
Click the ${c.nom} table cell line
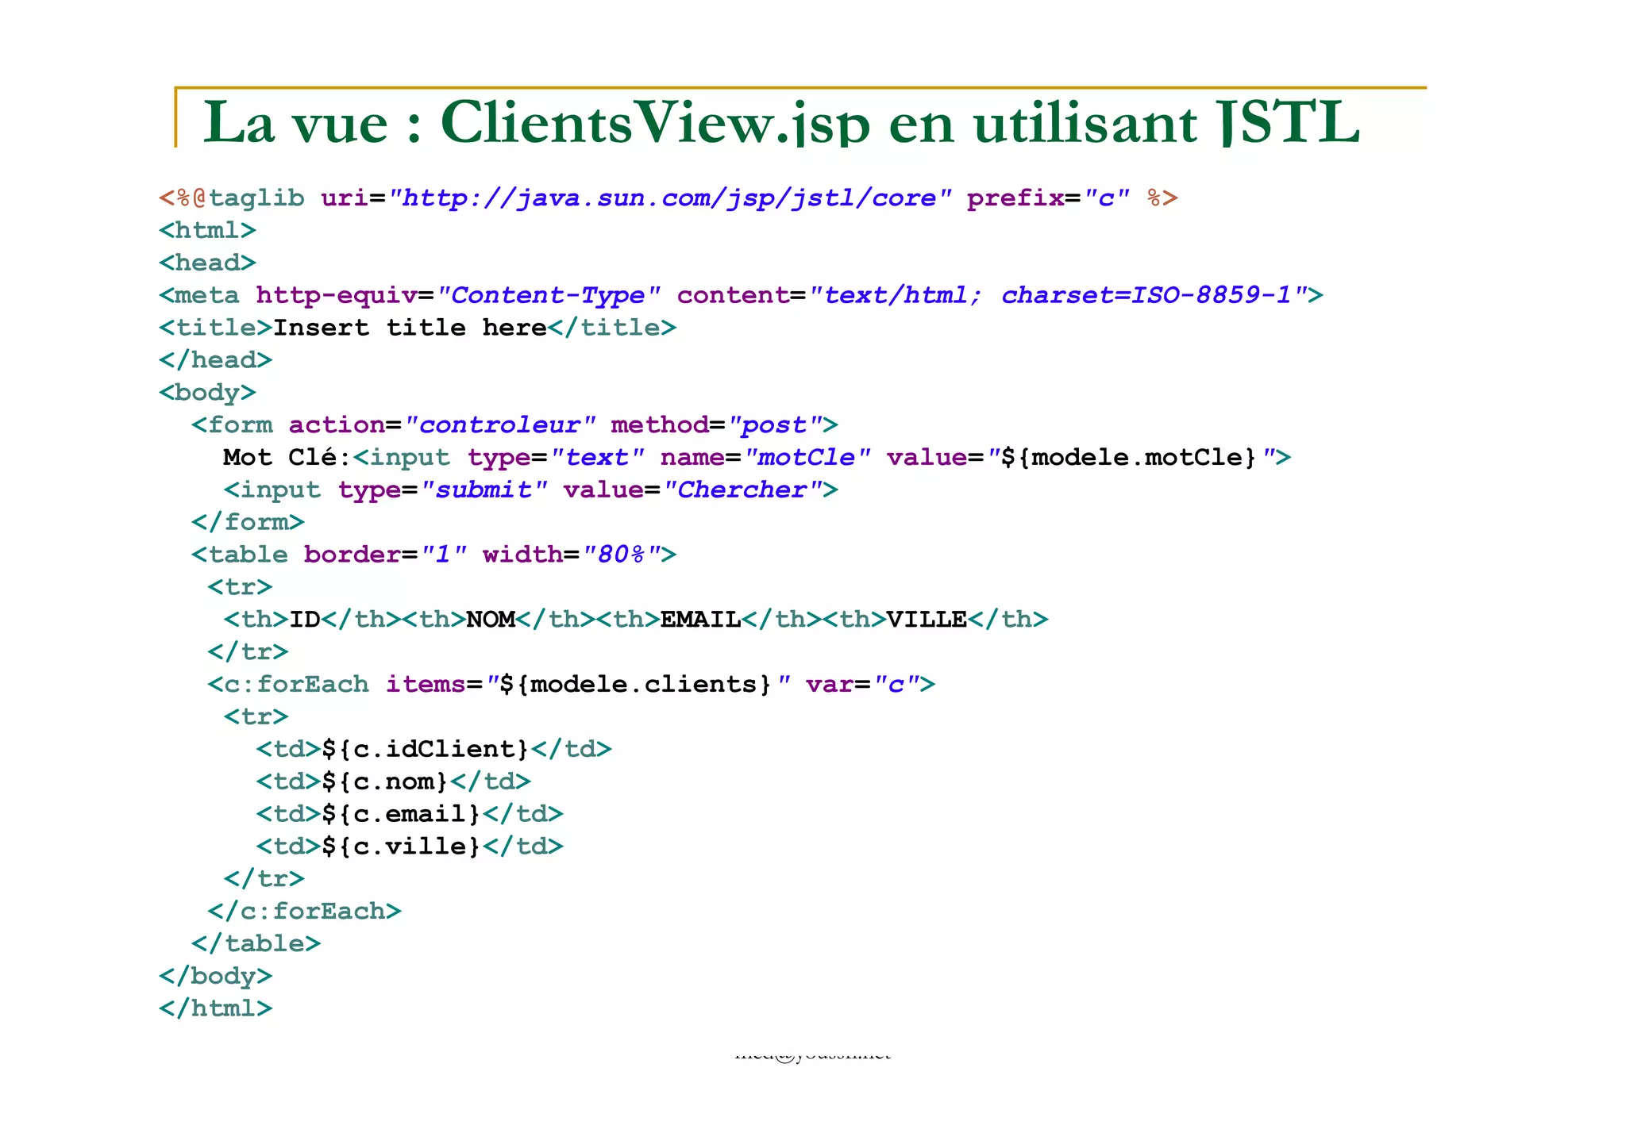pyautogui.click(x=393, y=781)
